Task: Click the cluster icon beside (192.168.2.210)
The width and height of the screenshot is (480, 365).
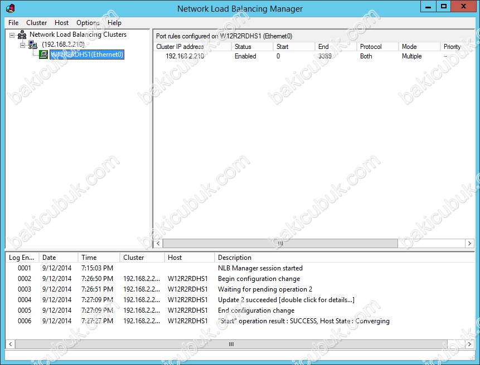Action: click(33, 45)
